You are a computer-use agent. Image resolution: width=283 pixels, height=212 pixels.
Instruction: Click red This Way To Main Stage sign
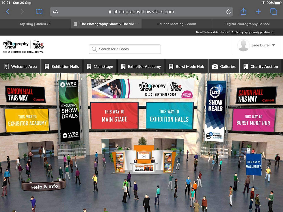(114, 116)
